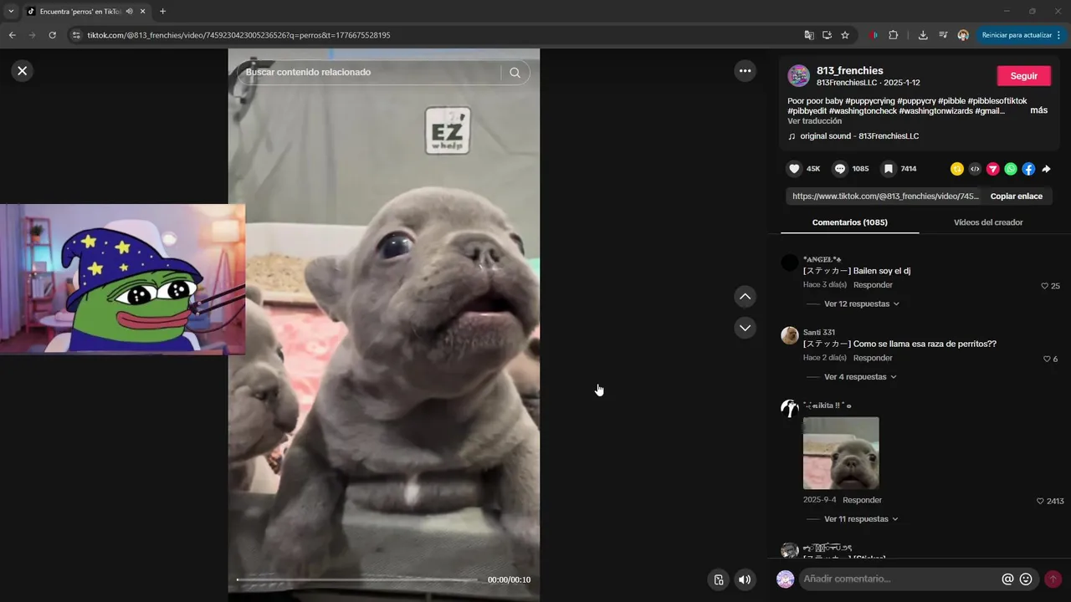Open the three-dot options menu on video
Screen dimensions: 1071x602
coord(745,71)
